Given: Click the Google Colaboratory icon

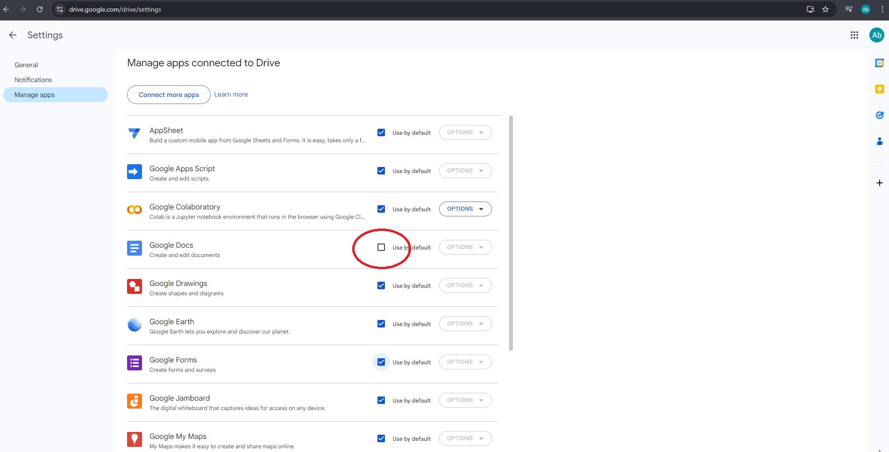Looking at the screenshot, I should coord(135,210).
